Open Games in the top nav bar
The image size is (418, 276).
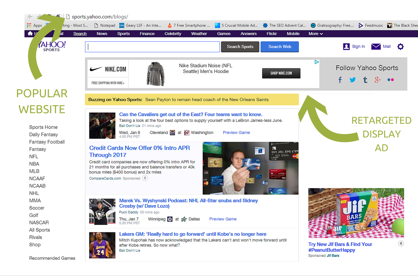coord(224,34)
